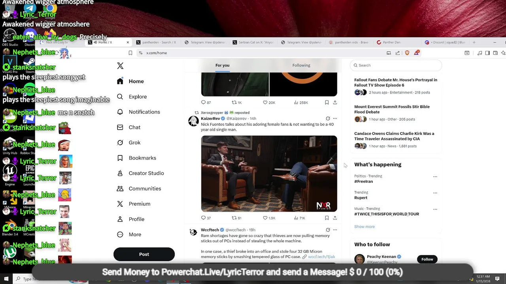Focus the X Search field
506x284 pixels.
(396, 65)
